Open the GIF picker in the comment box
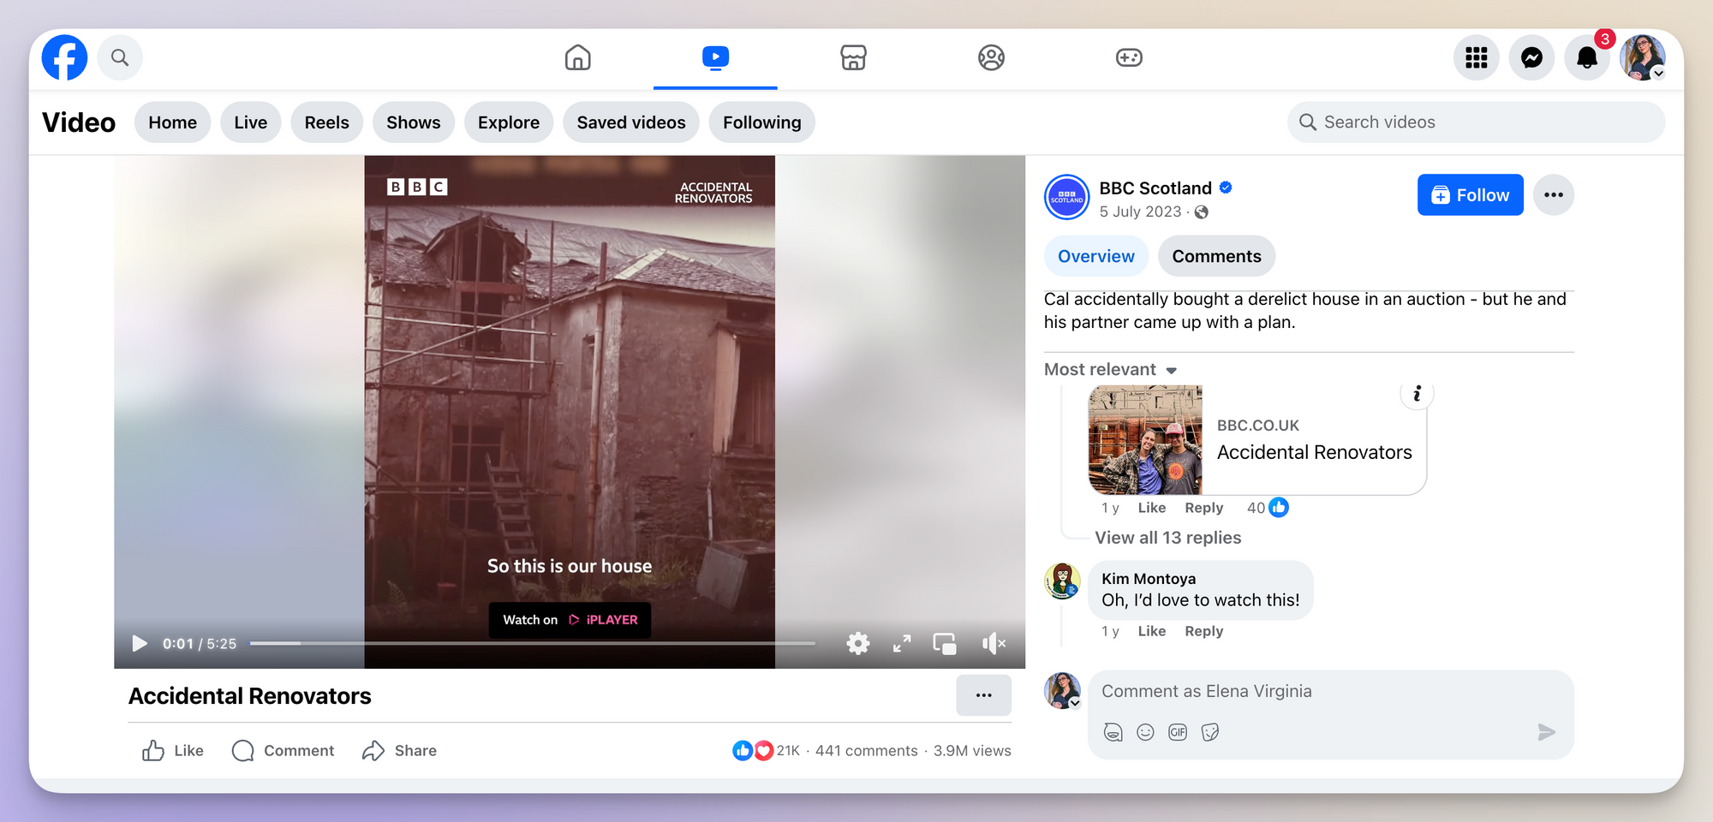 point(1178,732)
